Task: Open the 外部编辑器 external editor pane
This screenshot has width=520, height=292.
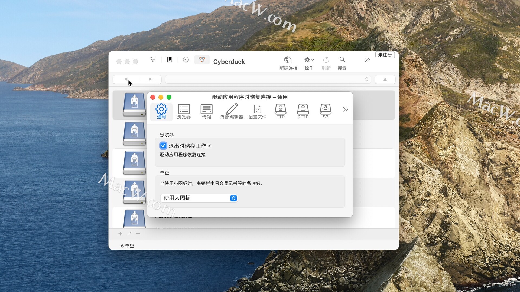Action: 232,111
